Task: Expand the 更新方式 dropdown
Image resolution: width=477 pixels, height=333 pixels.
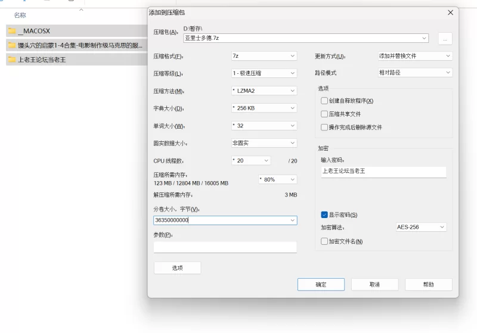Action: tap(415, 56)
